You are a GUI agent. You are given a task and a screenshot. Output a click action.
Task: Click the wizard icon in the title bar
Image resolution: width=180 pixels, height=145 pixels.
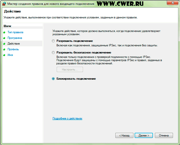tap(4, 3)
